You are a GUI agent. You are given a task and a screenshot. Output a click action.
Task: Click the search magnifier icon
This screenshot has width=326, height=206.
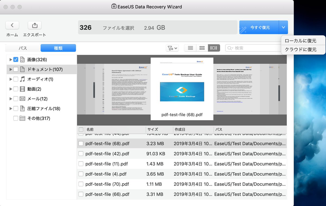230,48
